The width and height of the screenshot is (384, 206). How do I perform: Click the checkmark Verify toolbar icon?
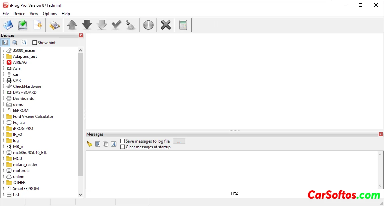116,25
